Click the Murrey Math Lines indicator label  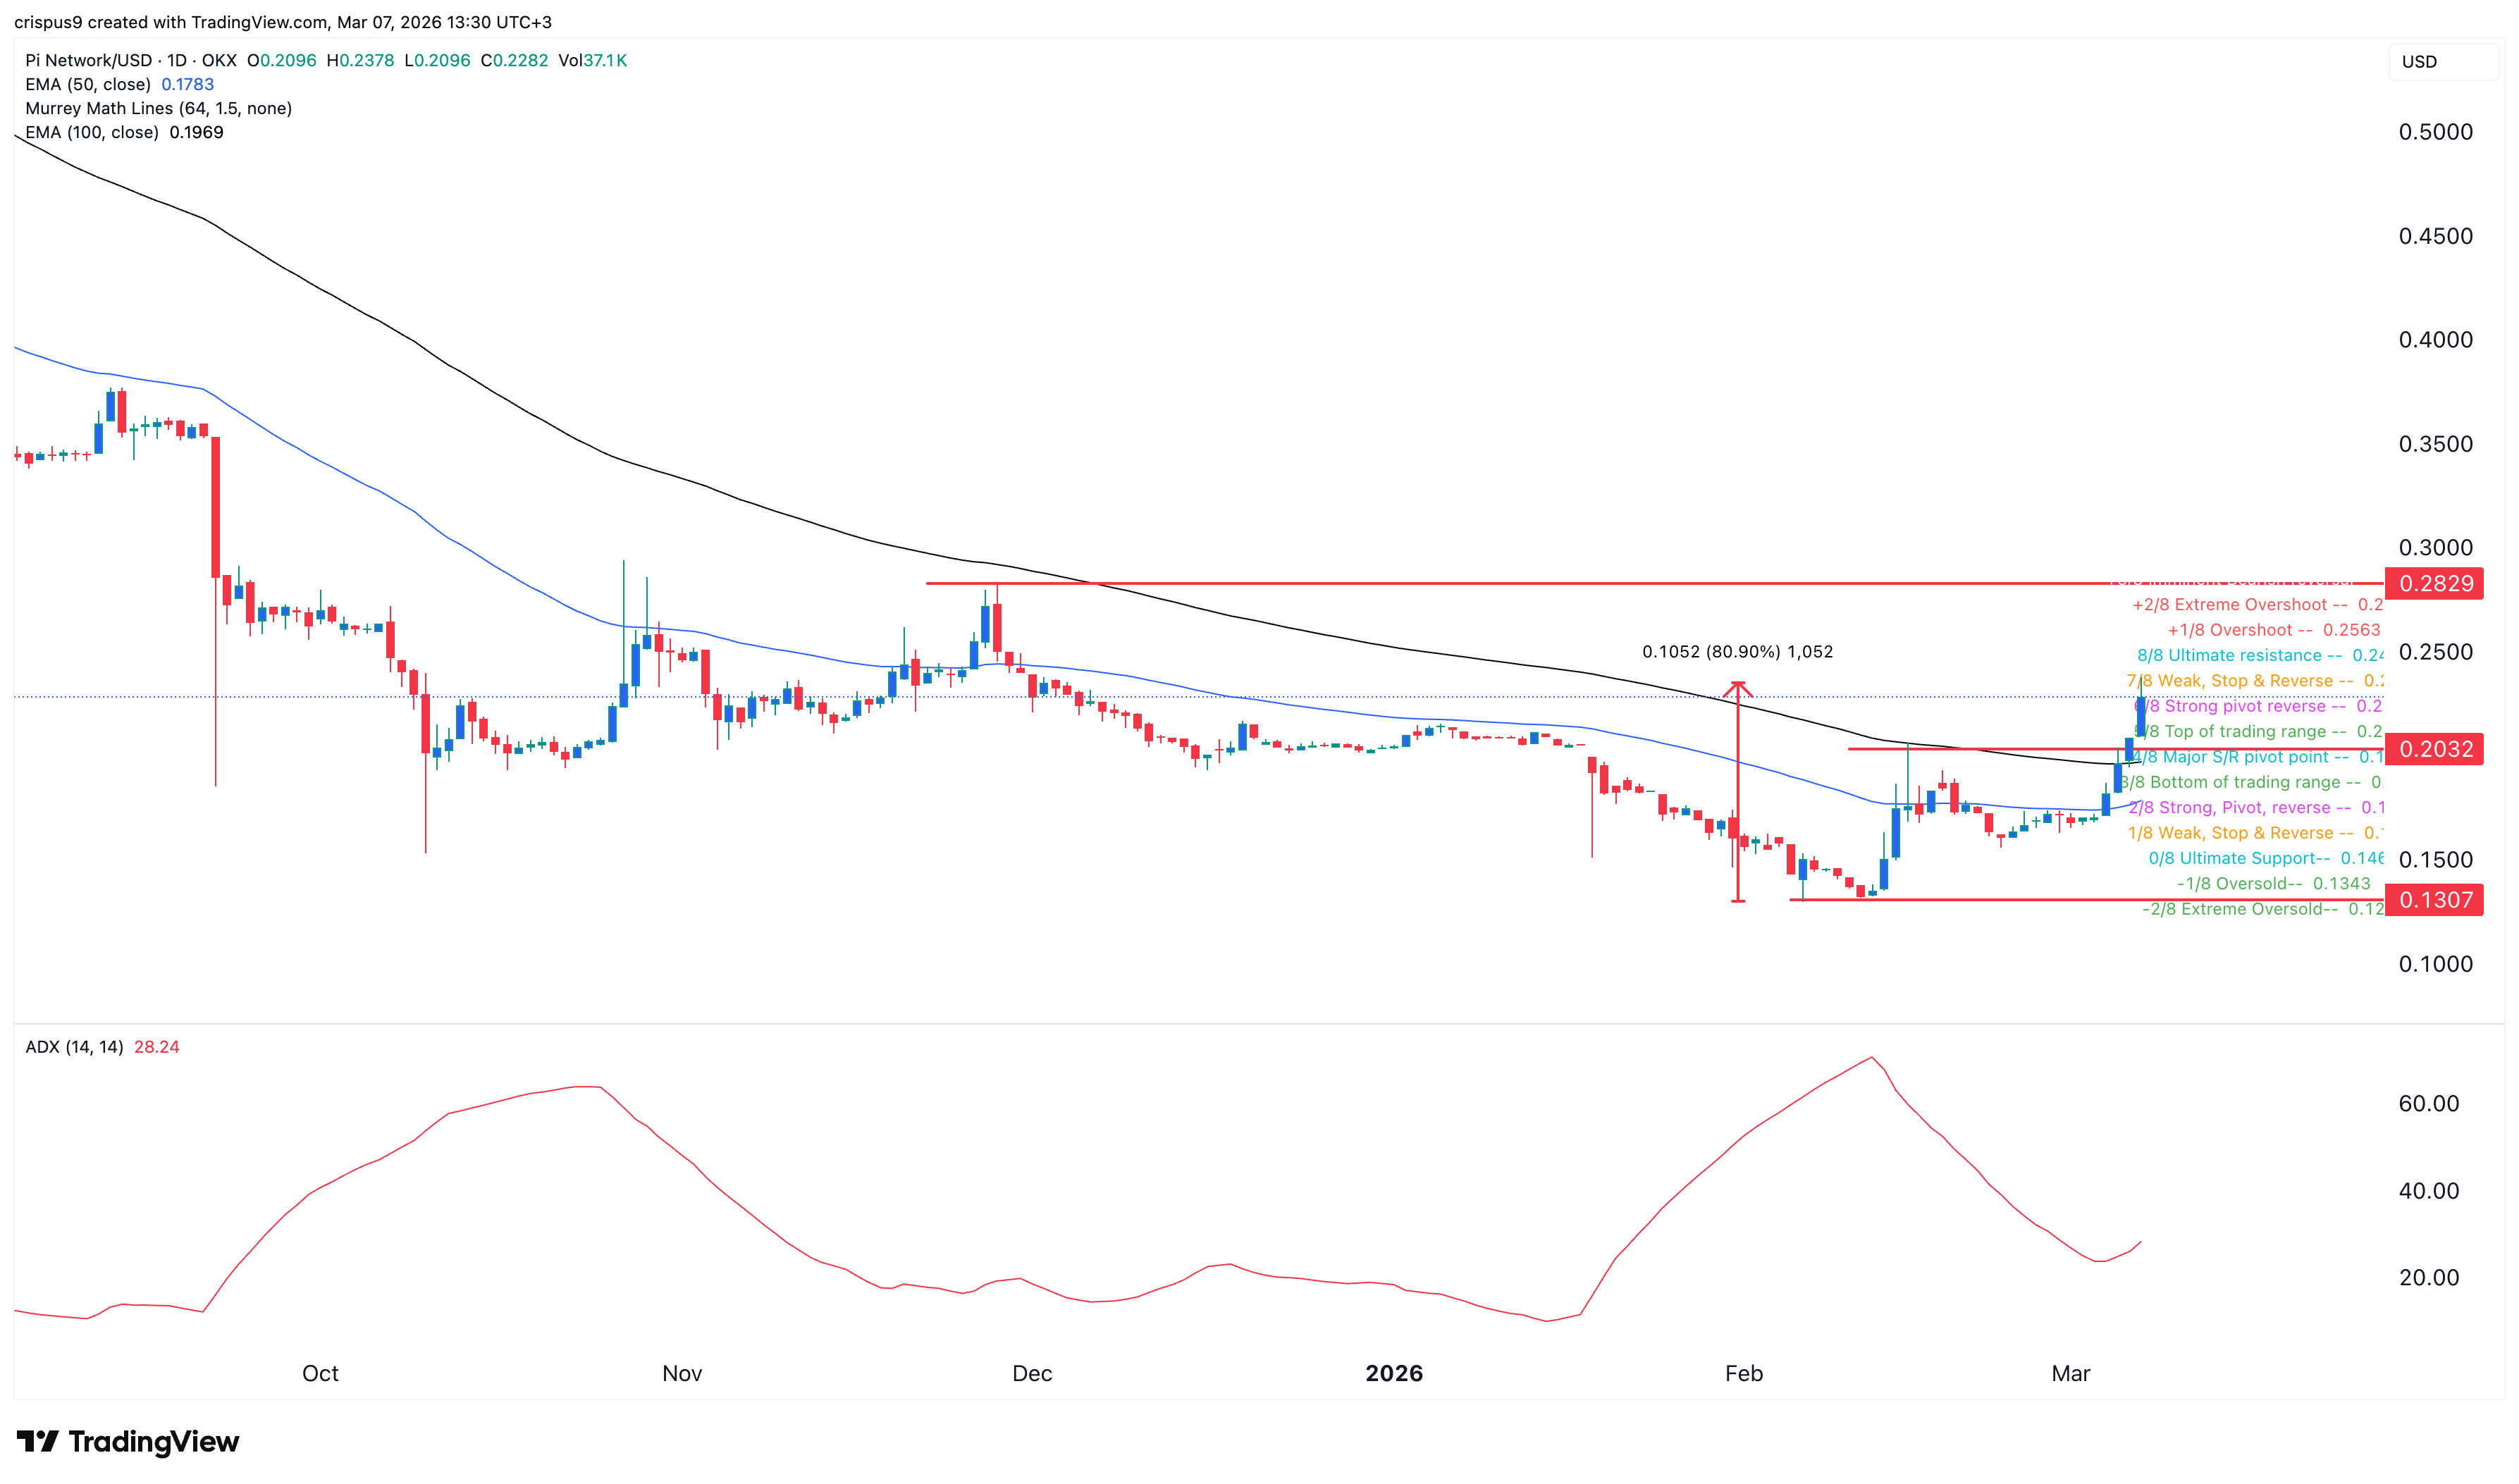coord(159,108)
